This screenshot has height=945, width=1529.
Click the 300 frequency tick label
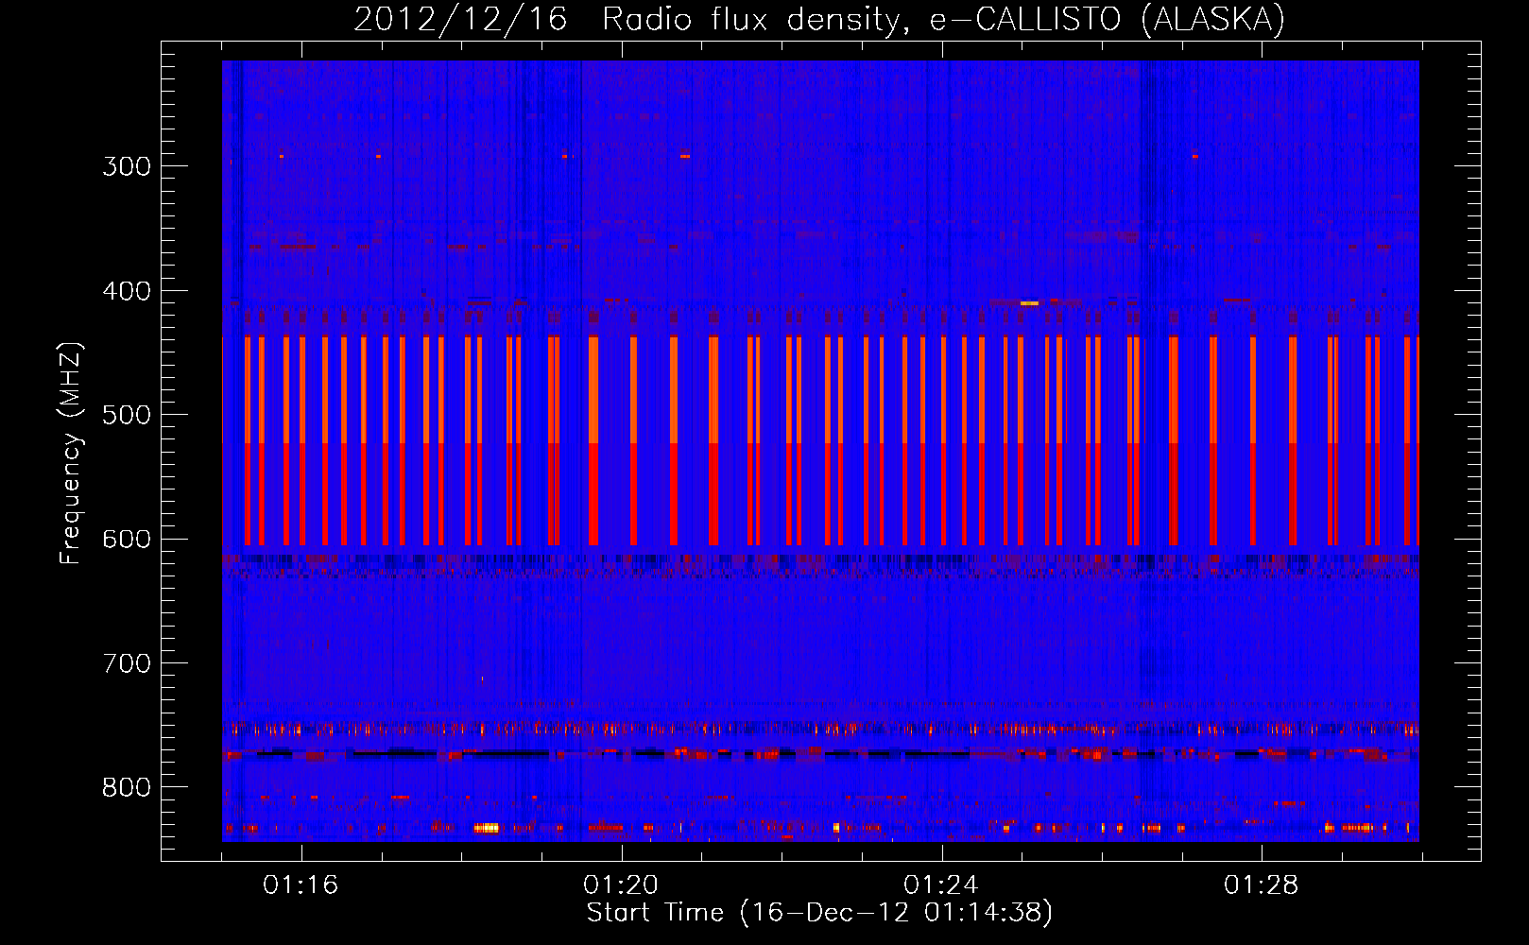point(127,166)
